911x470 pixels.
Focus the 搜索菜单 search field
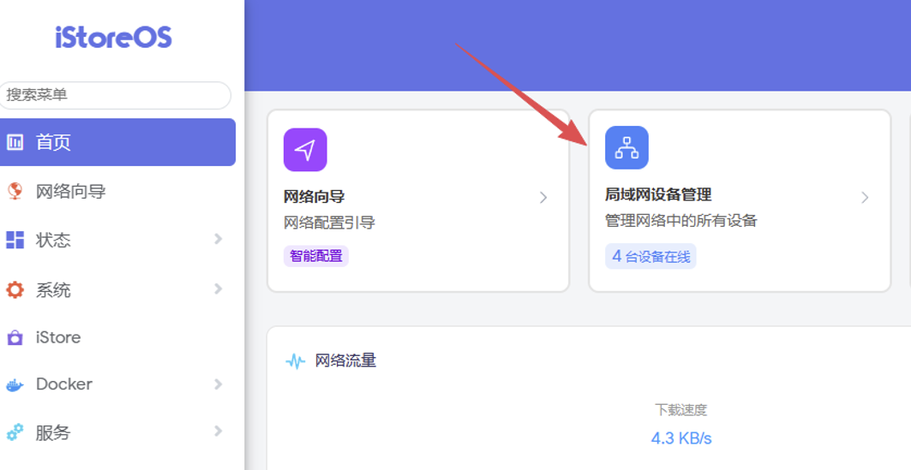coord(115,95)
